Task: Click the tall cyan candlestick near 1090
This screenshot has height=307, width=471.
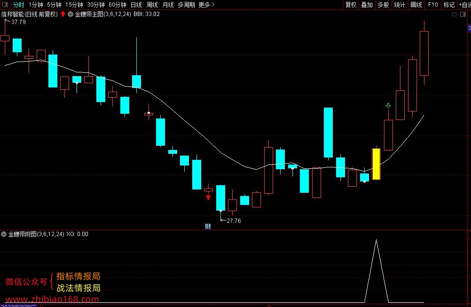Action: coord(328,133)
